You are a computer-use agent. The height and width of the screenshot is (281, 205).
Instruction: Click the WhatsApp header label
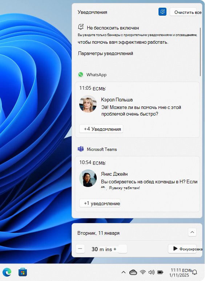(96, 75)
